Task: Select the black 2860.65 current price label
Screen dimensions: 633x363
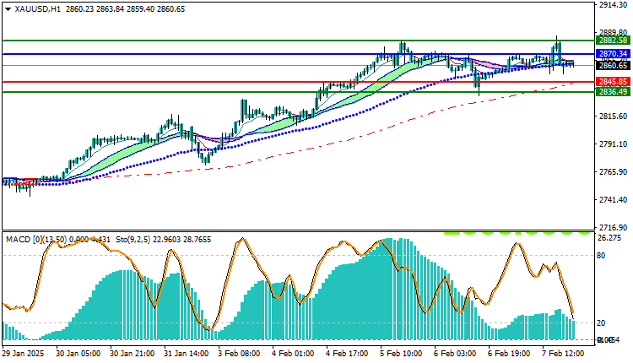Action: (613, 65)
